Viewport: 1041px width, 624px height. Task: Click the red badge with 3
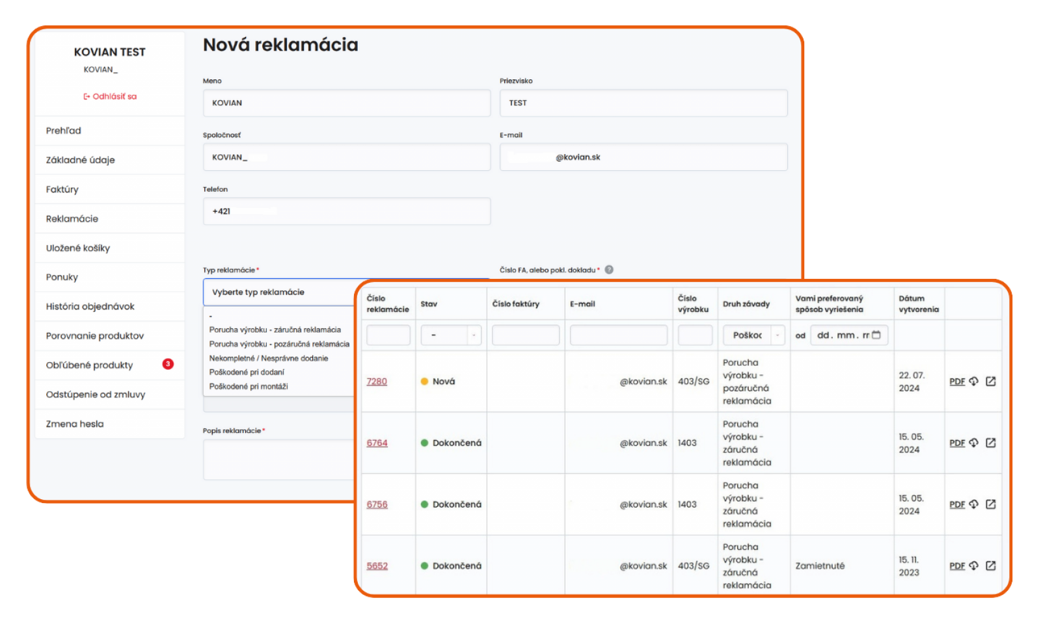click(168, 364)
